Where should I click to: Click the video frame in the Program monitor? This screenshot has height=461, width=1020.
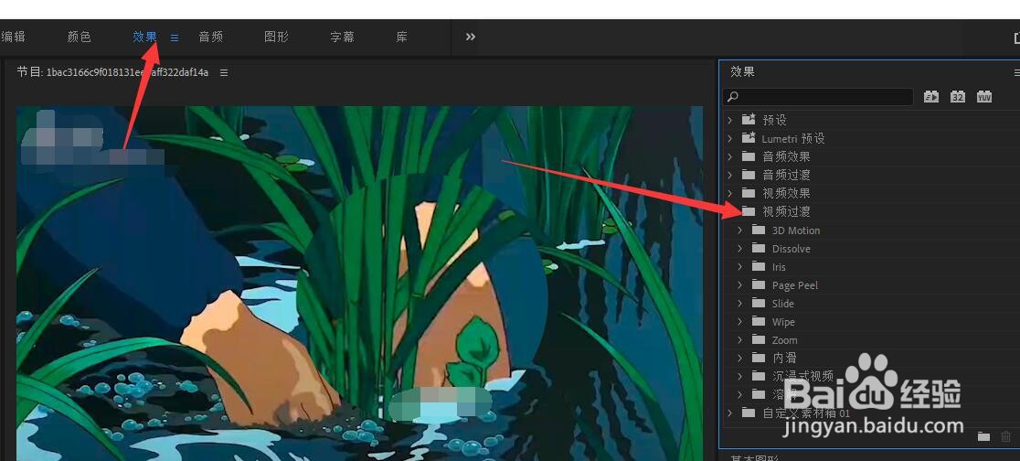pyautogui.click(x=360, y=284)
